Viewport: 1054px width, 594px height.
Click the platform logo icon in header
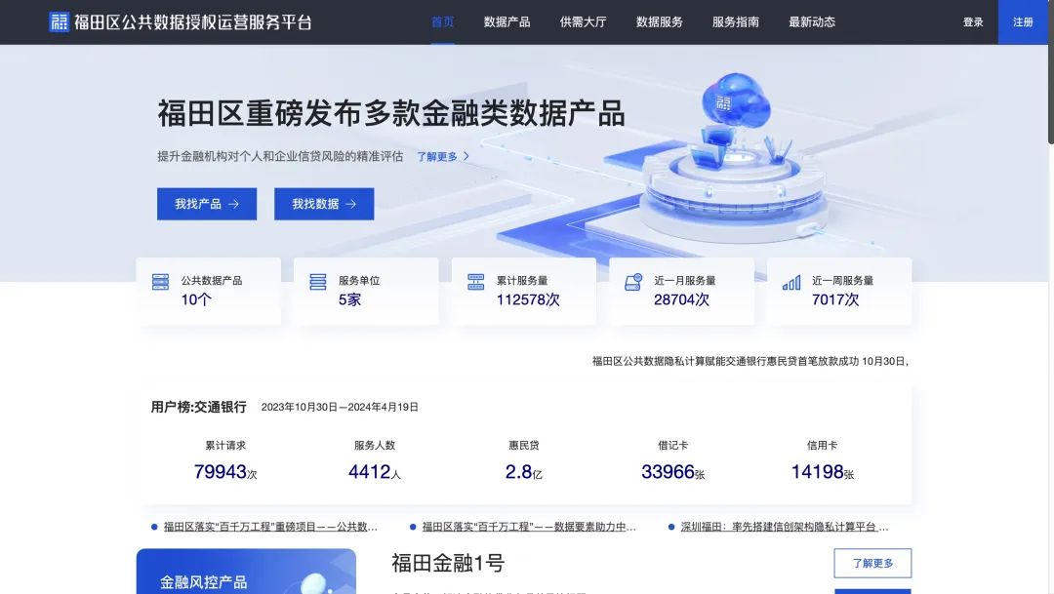click(x=60, y=22)
